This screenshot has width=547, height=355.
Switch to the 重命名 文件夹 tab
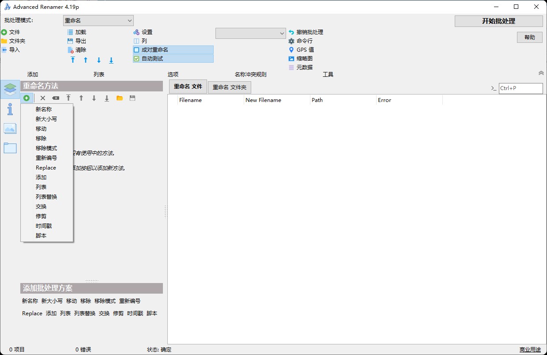click(x=229, y=87)
